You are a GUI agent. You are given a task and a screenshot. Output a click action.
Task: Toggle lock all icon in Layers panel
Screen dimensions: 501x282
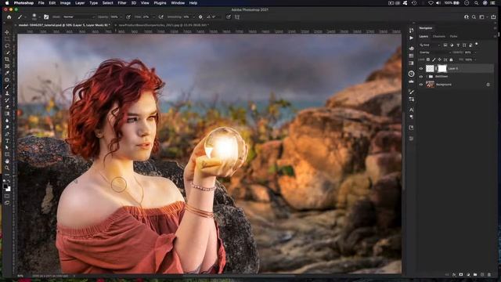coord(451,60)
